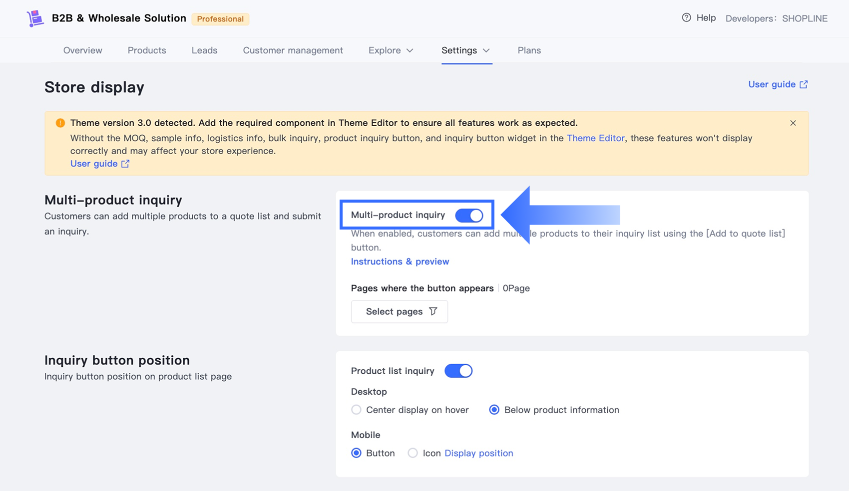Go to the Leads tab

click(204, 50)
